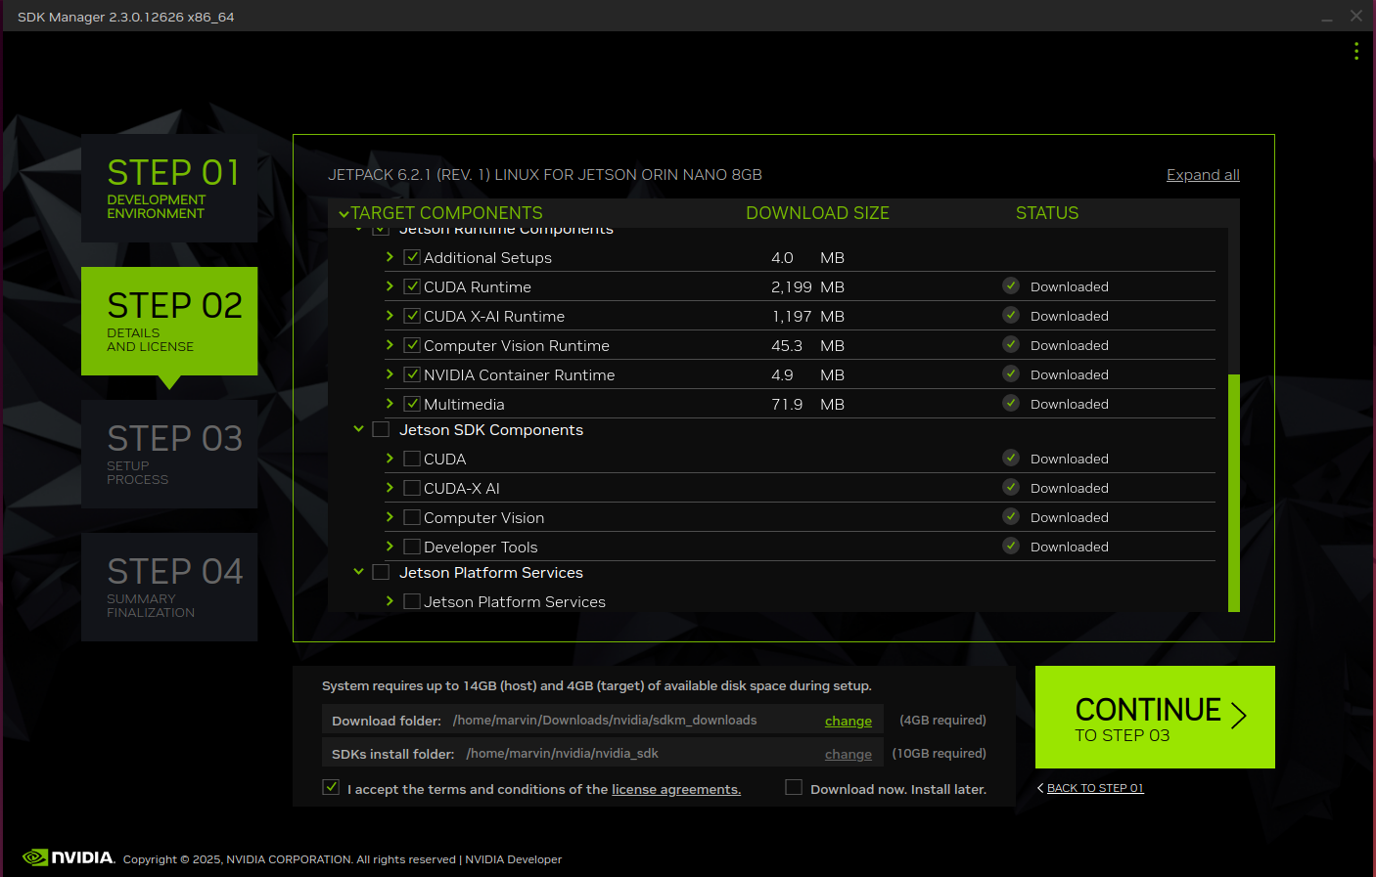Click the Expand all link
Screen dimensions: 1376x877
tap(1202, 175)
